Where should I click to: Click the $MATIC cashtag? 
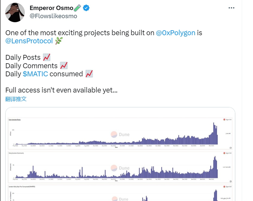[x=35, y=74]
